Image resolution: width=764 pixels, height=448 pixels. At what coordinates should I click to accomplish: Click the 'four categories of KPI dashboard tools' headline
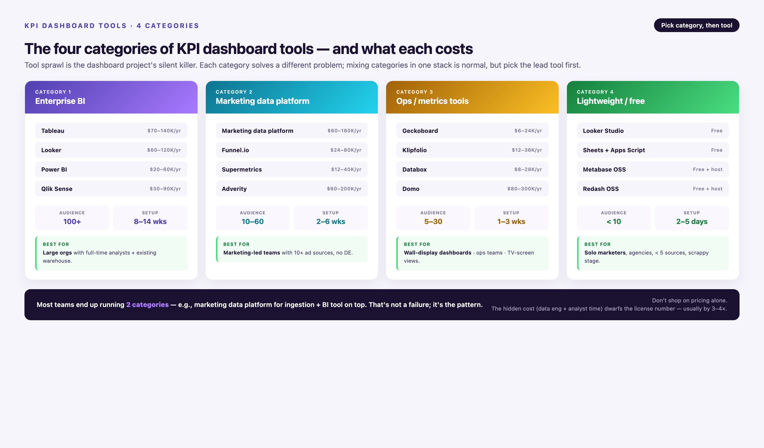tap(249, 49)
